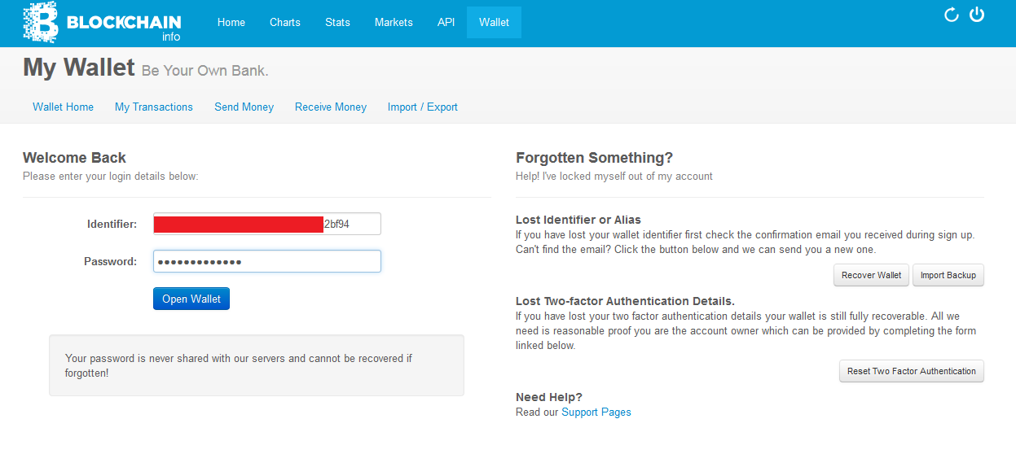Select the Wallet tab in header
Image resolution: width=1016 pixels, height=467 pixels.
pyautogui.click(x=494, y=22)
